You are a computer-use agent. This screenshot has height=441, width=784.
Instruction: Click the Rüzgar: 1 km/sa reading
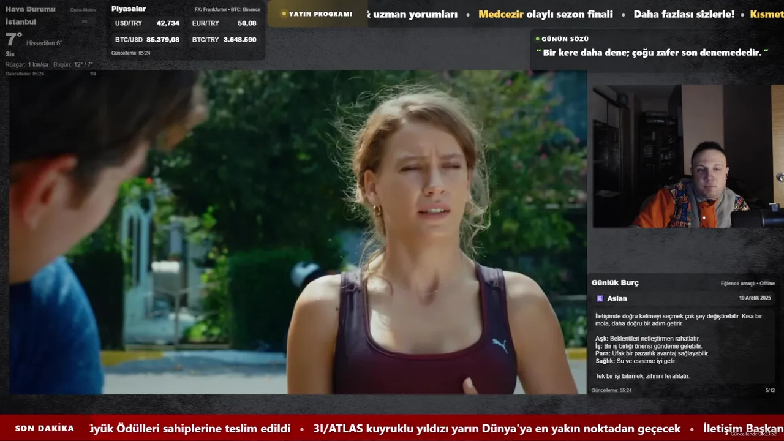click(27, 64)
